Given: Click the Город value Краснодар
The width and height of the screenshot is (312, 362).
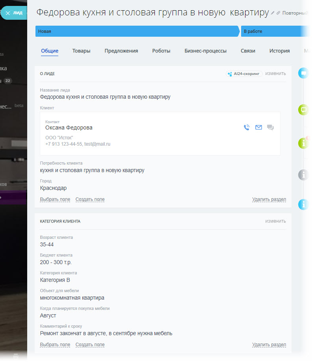Looking at the screenshot, I should pyautogui.click(x=53, y=188).
